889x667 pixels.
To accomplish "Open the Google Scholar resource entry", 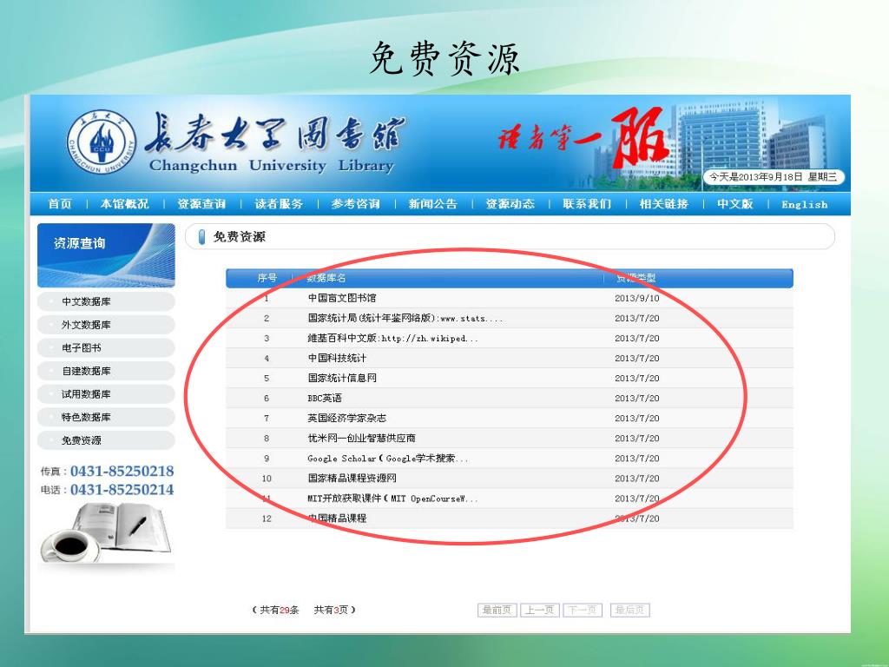I will pos(388,459).
